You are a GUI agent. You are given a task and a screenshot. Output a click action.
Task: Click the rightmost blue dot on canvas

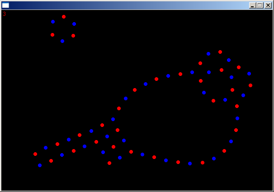[x=249, y=74]
